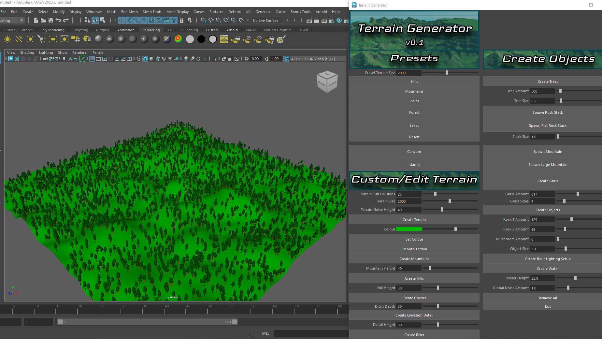Click the Tree Amount input field
Screen dimensions: 602x339
(x=542, y=91)
